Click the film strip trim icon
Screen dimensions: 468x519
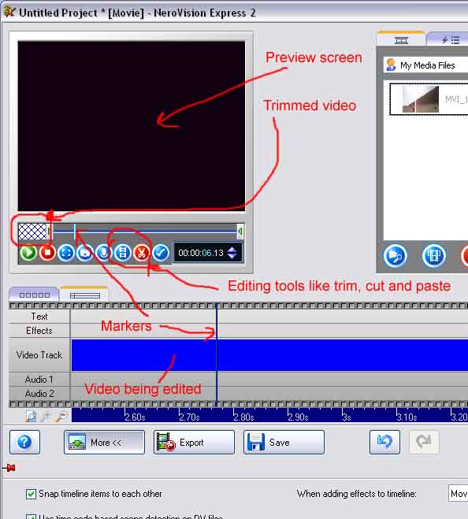123,254
